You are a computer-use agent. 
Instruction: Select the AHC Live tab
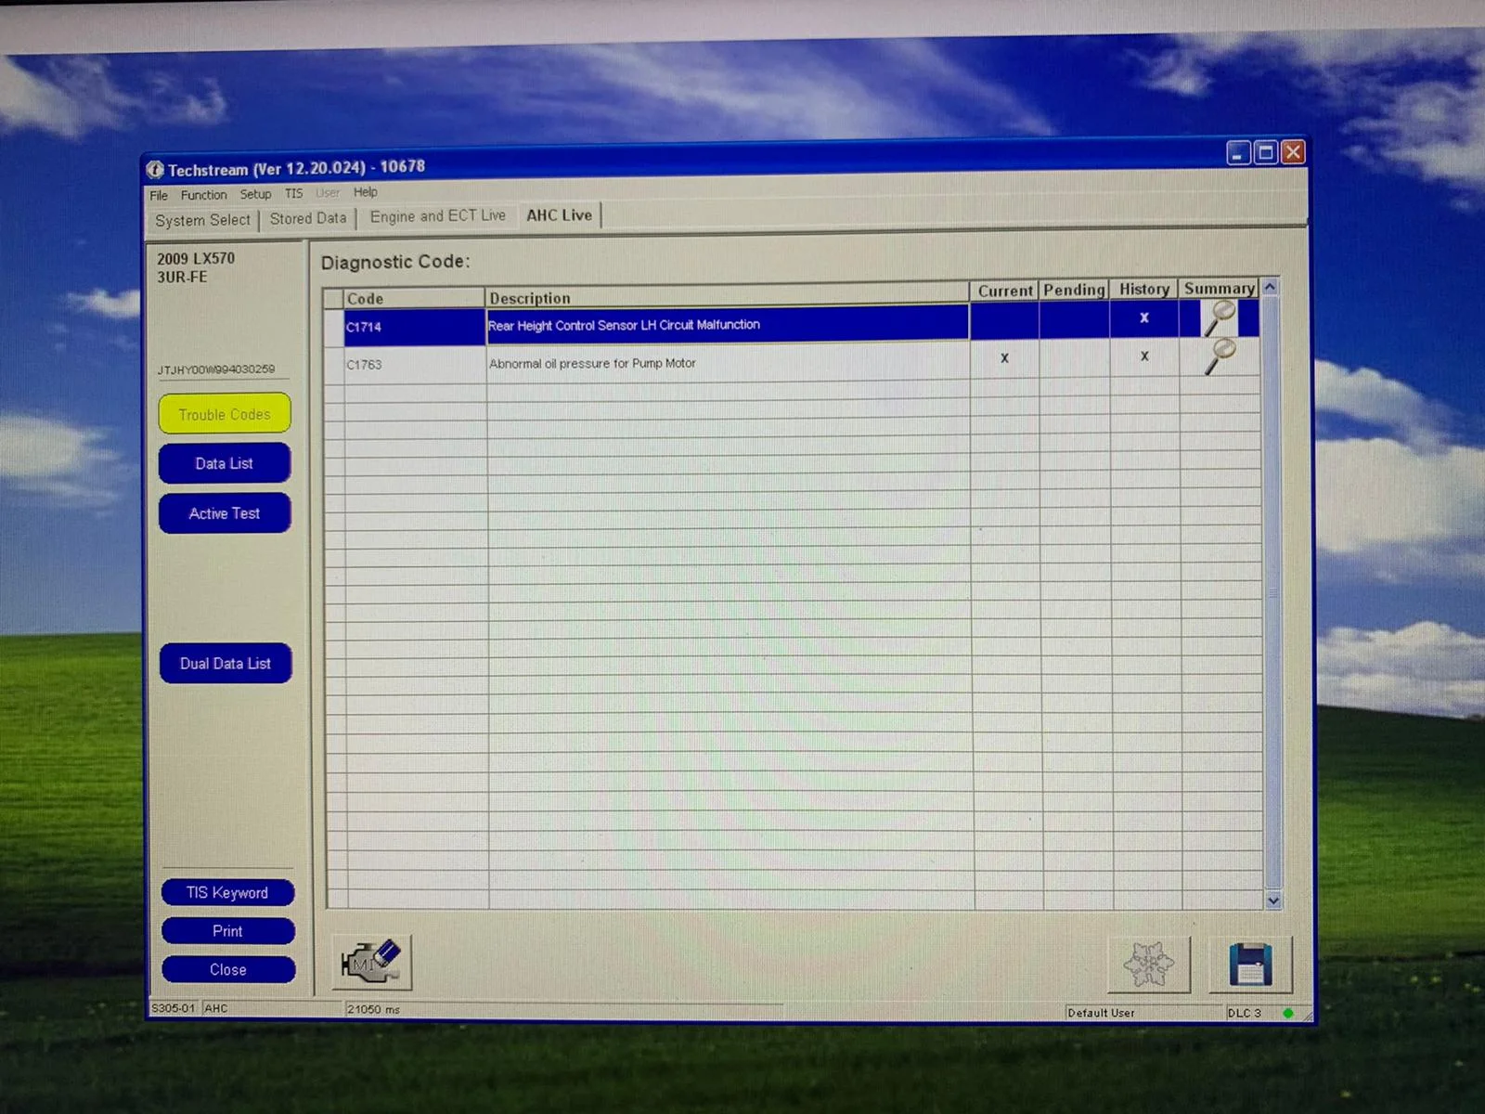pyautogui.click(x=559, y=215)
